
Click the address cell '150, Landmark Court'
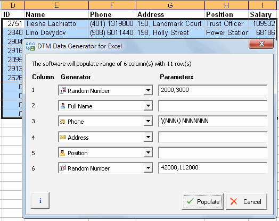(170, 23)
